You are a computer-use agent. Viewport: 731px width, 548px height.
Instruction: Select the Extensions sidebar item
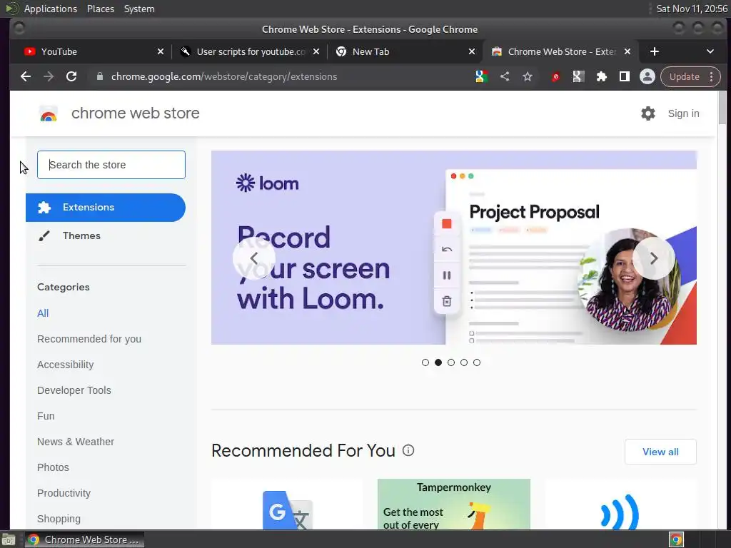[x=106, y=208]
